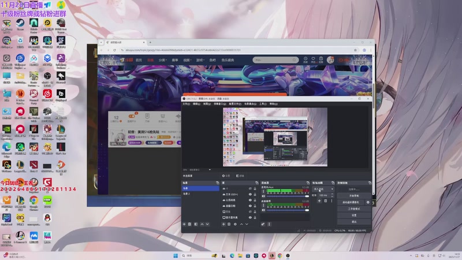The width and height of the screenshot is (462, 260).
Task: Open Windows Start button on taskbar
Action: [x=176, y=255]
